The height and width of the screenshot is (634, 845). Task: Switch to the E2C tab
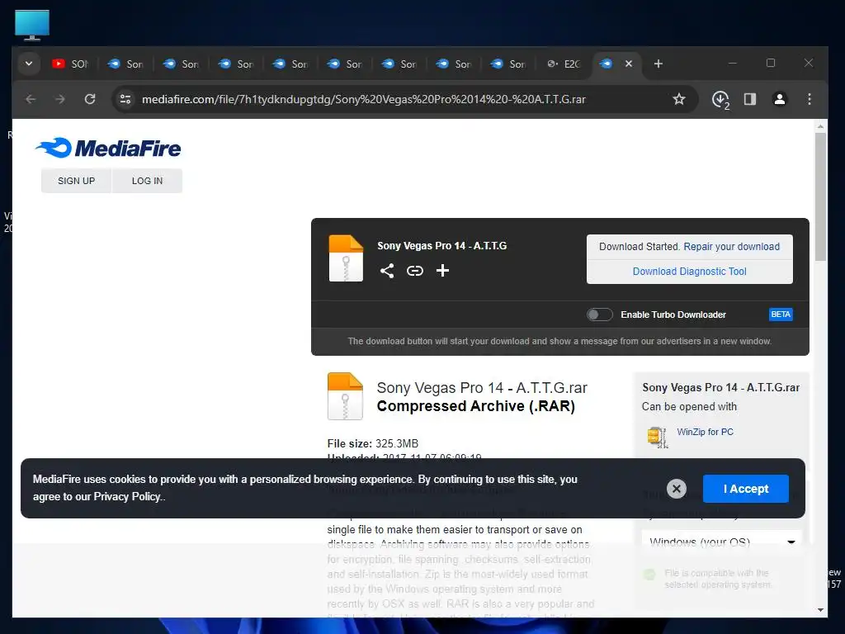point(564,64)
